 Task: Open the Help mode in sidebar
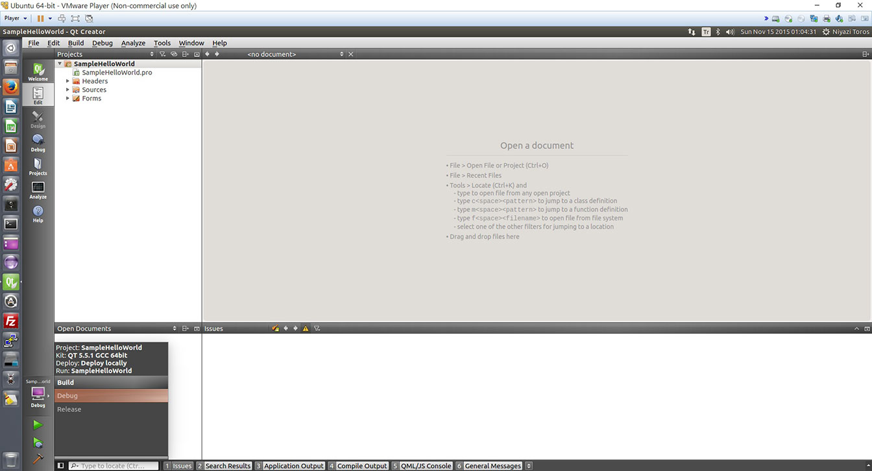(x=38, y=214)
